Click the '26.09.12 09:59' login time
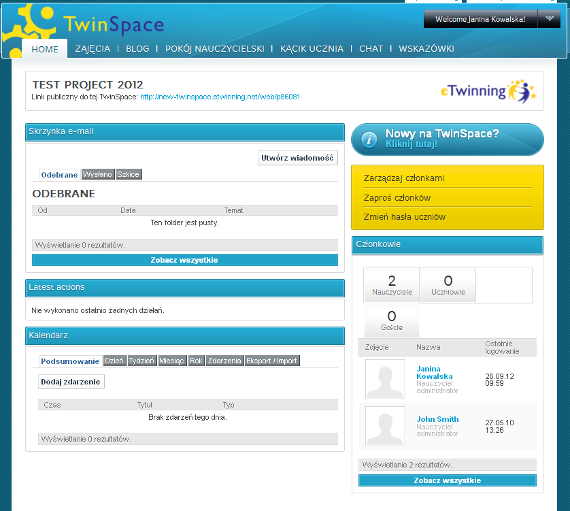The height and width of the screenshot is (511, 570). 499,380
